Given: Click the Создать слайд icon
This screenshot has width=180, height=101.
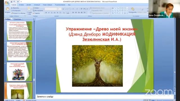Looking at the screenshot, I should (29, 9).
